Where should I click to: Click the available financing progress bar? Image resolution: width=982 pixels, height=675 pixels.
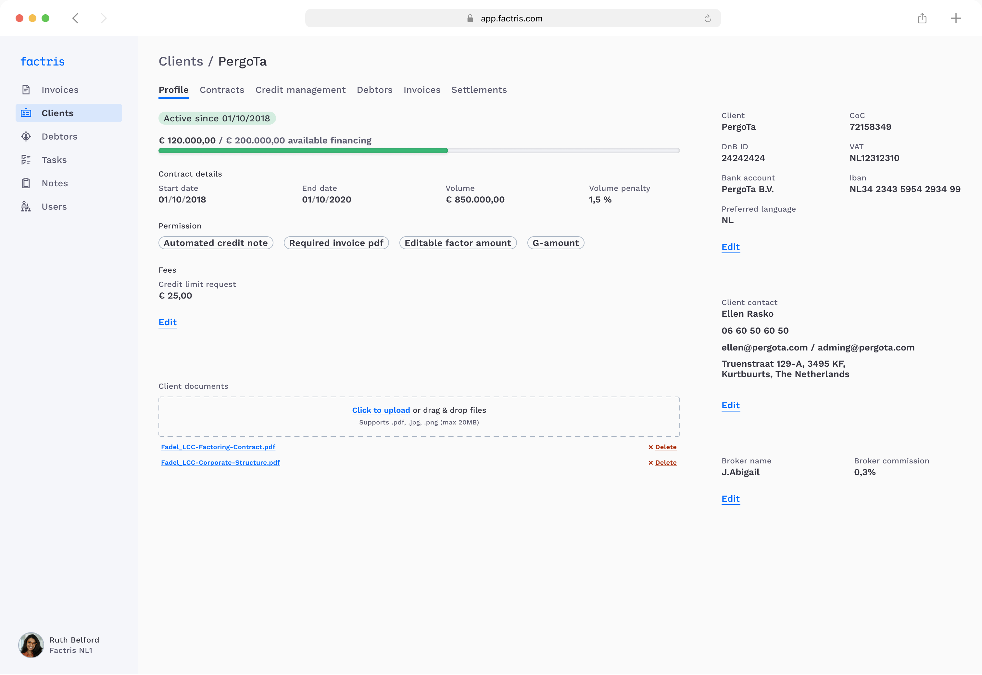tap(419, 151)
